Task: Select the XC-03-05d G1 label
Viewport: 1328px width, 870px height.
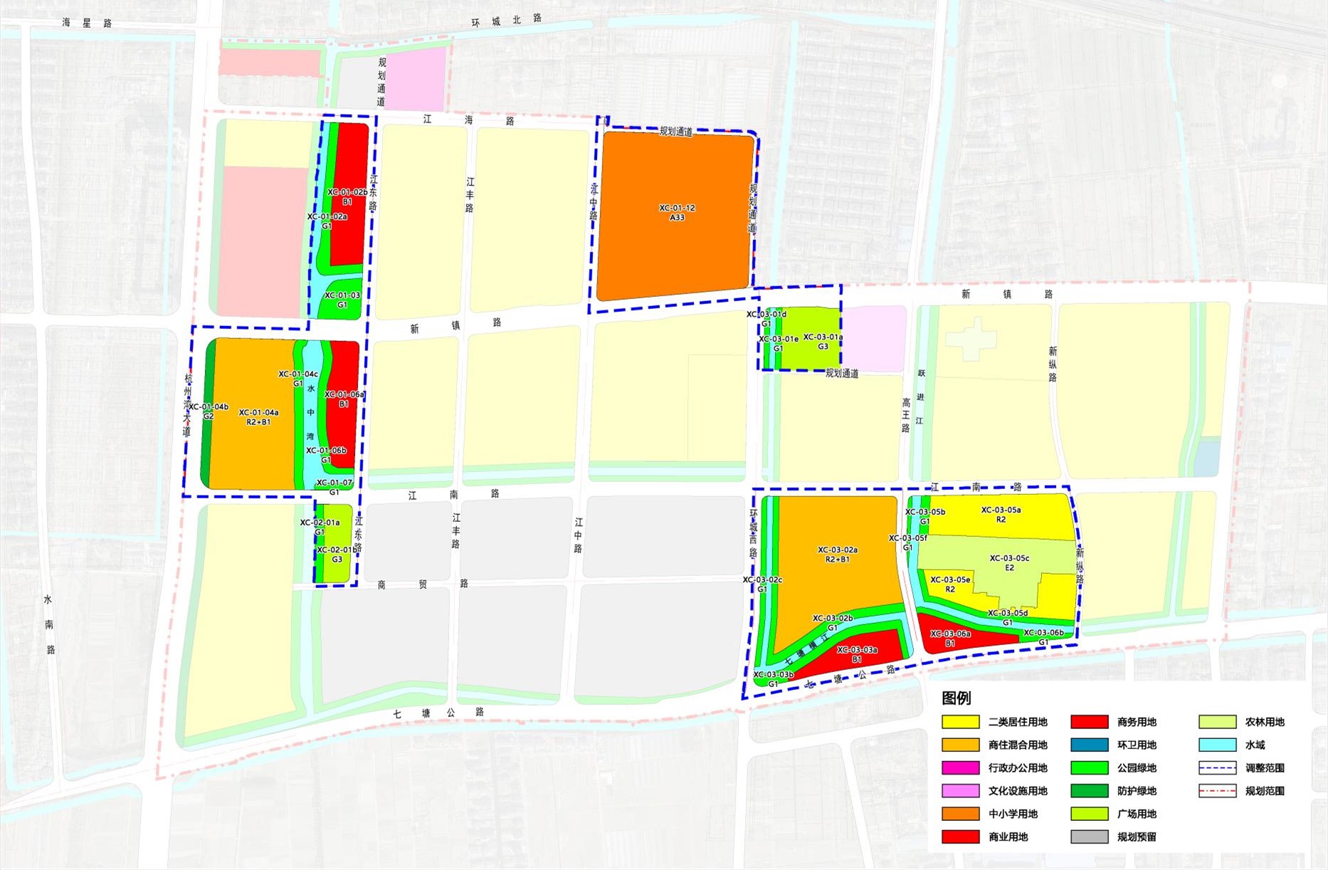Action: pos(1007,617)
